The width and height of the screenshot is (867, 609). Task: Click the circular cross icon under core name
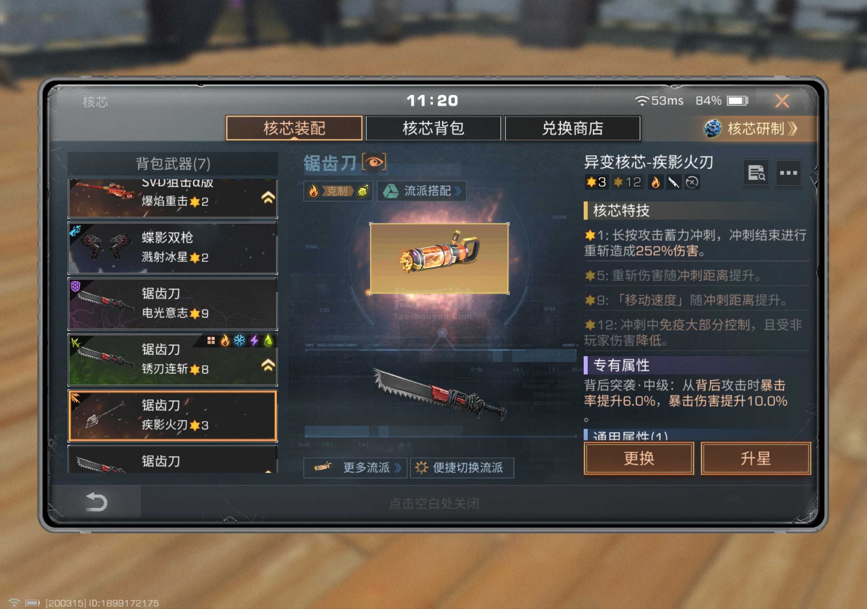coord(692,182)
